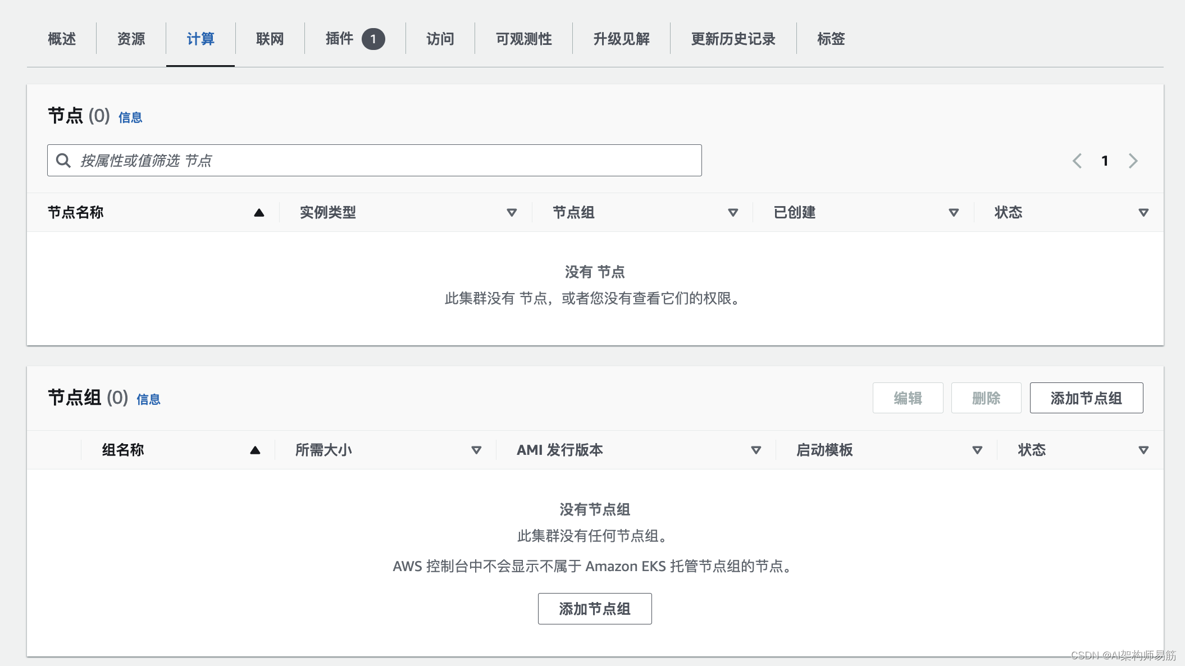Click the 实例类型 column header
1185x666 pixels.
pos(328,212)
